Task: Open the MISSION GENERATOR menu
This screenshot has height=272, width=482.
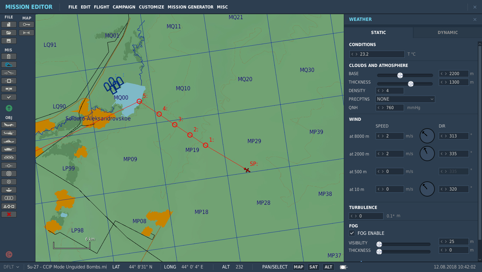Action: (x=190, y=7)
